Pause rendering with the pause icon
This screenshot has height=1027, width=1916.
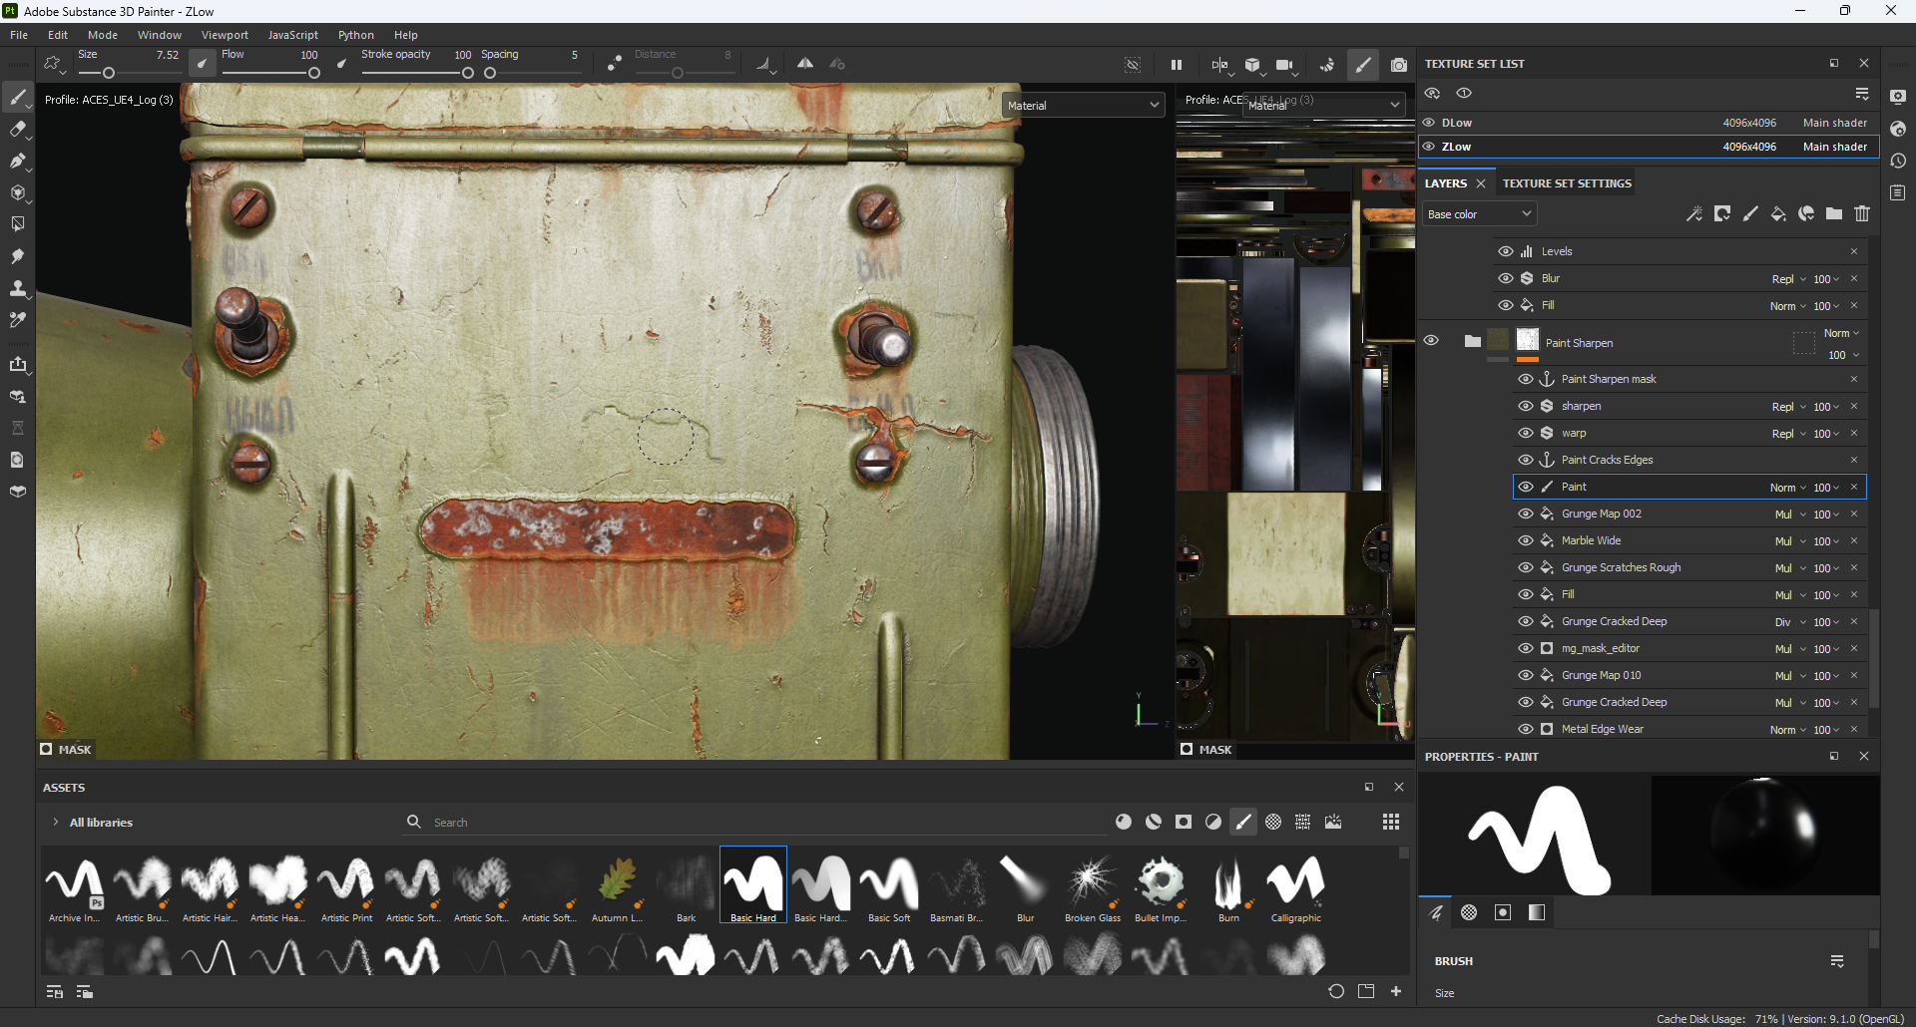click(x=1177, y=65)
